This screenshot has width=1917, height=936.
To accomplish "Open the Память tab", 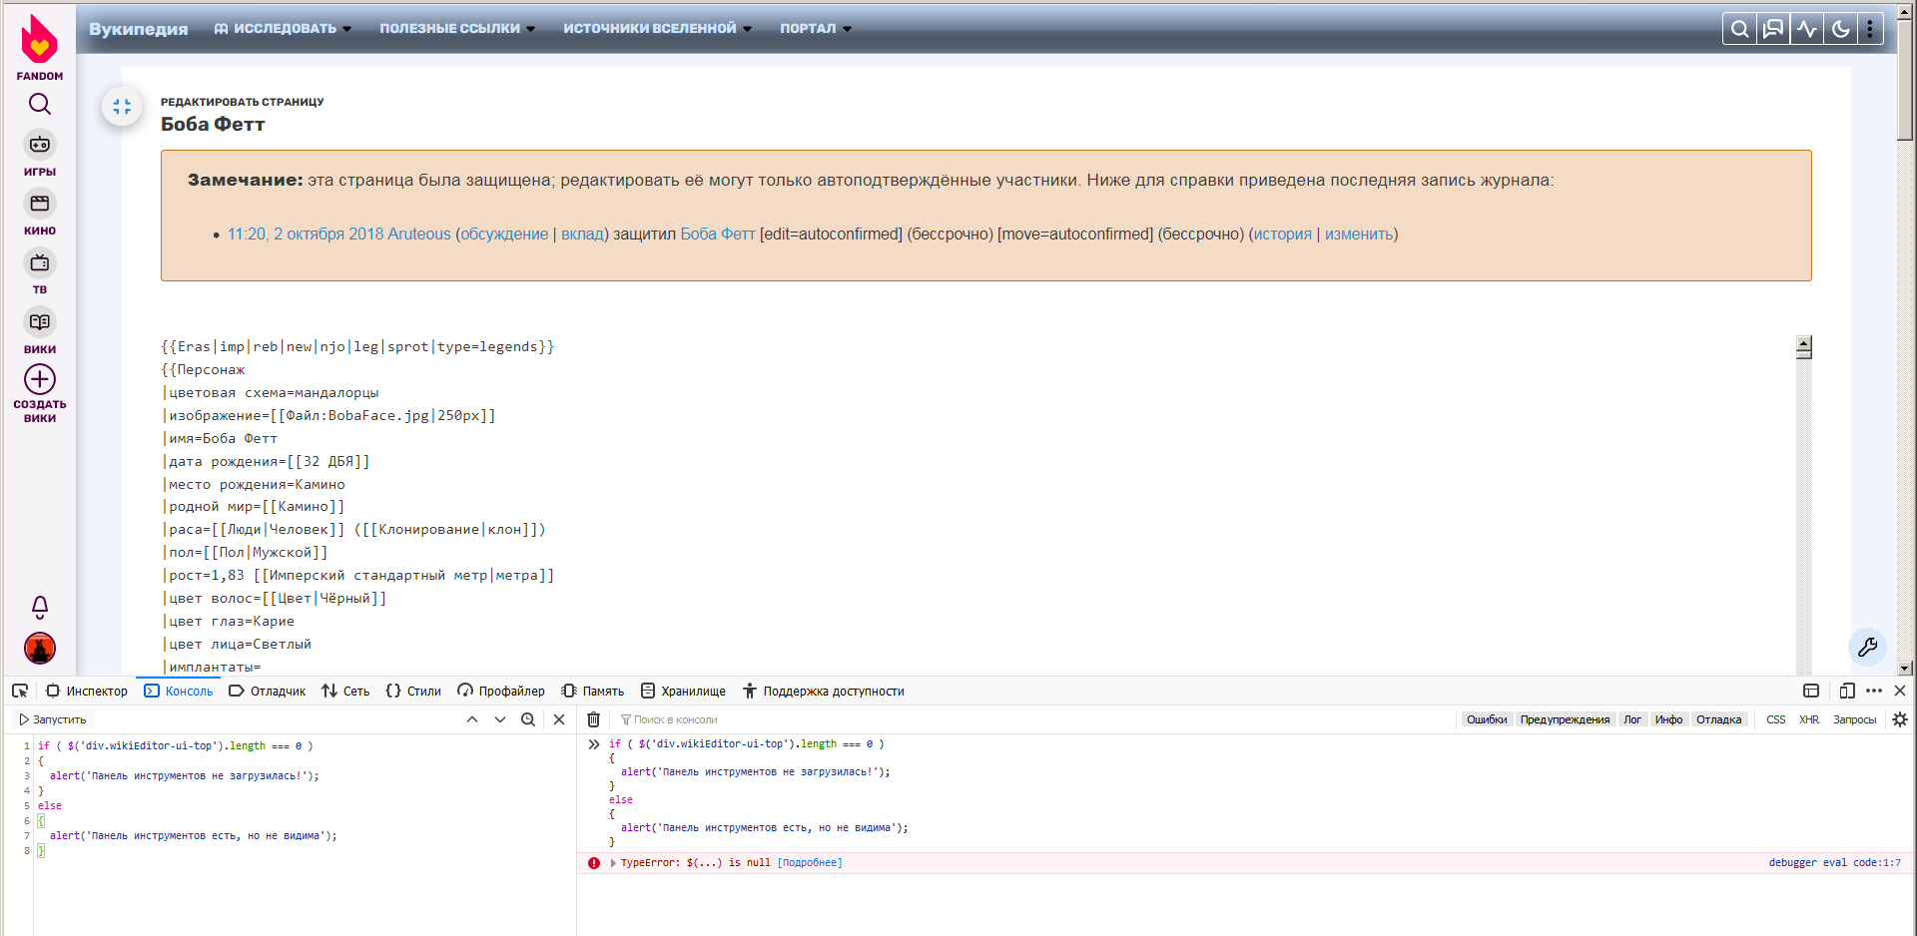I will pos(593,691).
